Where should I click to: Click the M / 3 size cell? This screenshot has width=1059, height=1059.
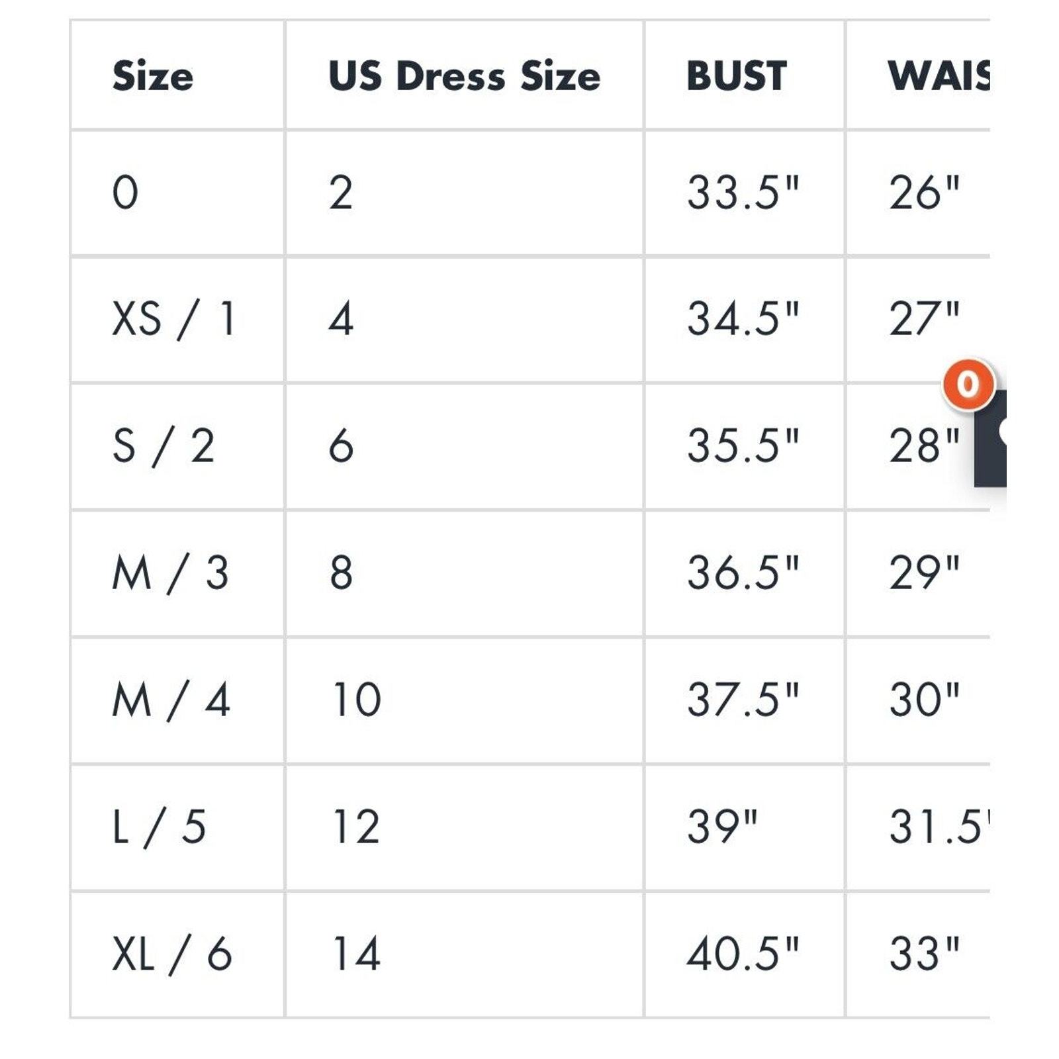(177, 573)
